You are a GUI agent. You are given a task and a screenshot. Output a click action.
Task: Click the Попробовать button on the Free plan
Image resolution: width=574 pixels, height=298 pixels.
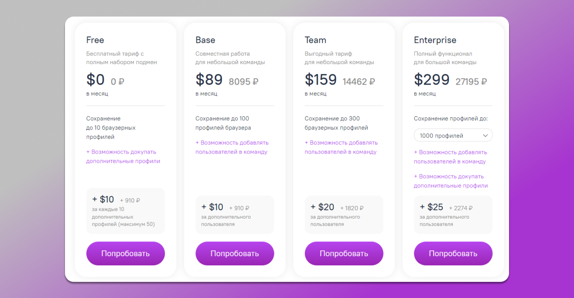(125, 253)
